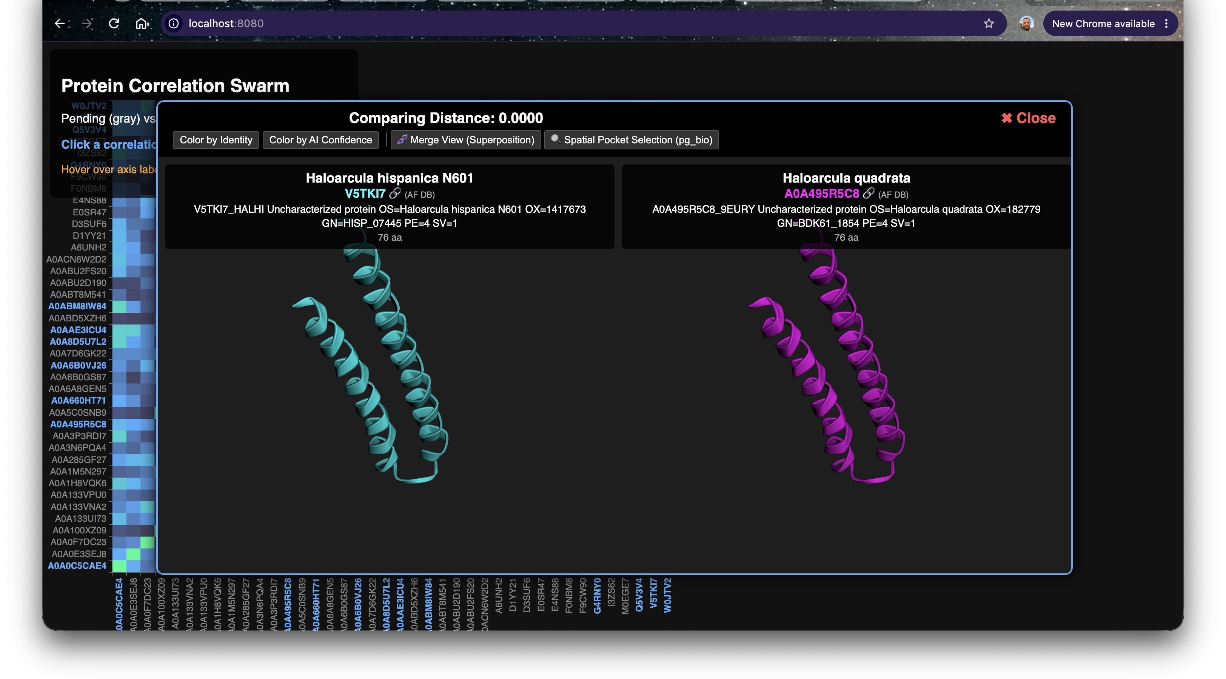1226x679 pixels.
Task: Bookmark this page with the star icon
Action: click(989, 23)
